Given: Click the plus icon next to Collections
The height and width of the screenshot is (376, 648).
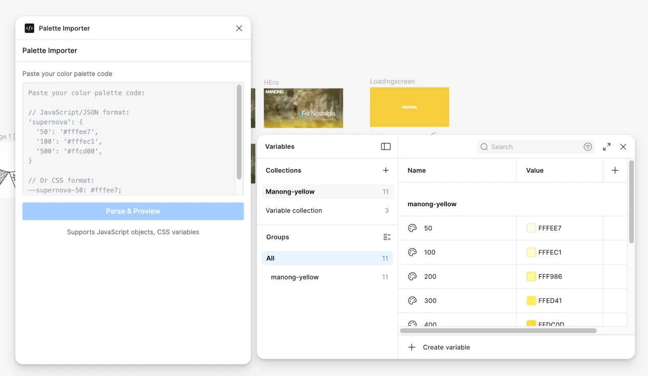Looking at the screenshot, I should pos(385,170).
